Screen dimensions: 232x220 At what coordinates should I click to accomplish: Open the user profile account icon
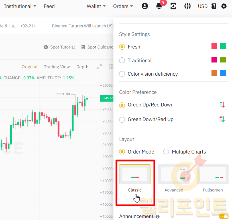pyautogui.click(x=145, y=6)
